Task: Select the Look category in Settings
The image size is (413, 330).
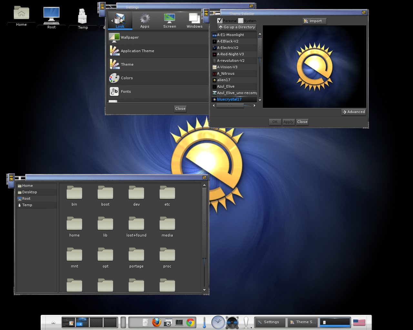Action: coord(120,21)
